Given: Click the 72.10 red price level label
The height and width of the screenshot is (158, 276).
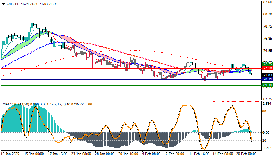Looking at the screenshot, I should coord(268,68).
